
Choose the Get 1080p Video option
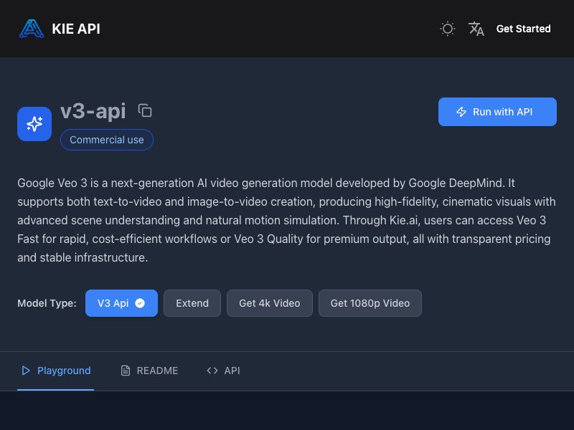tap(370, 303)
